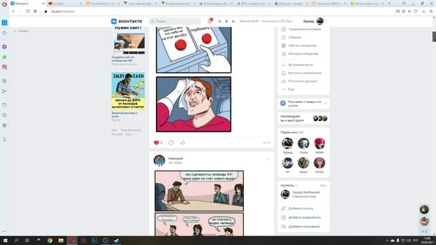Viewport: 436px width, 245px height.
Task: Expand the 'Ещё' menu item
Action: coord(287,89)
